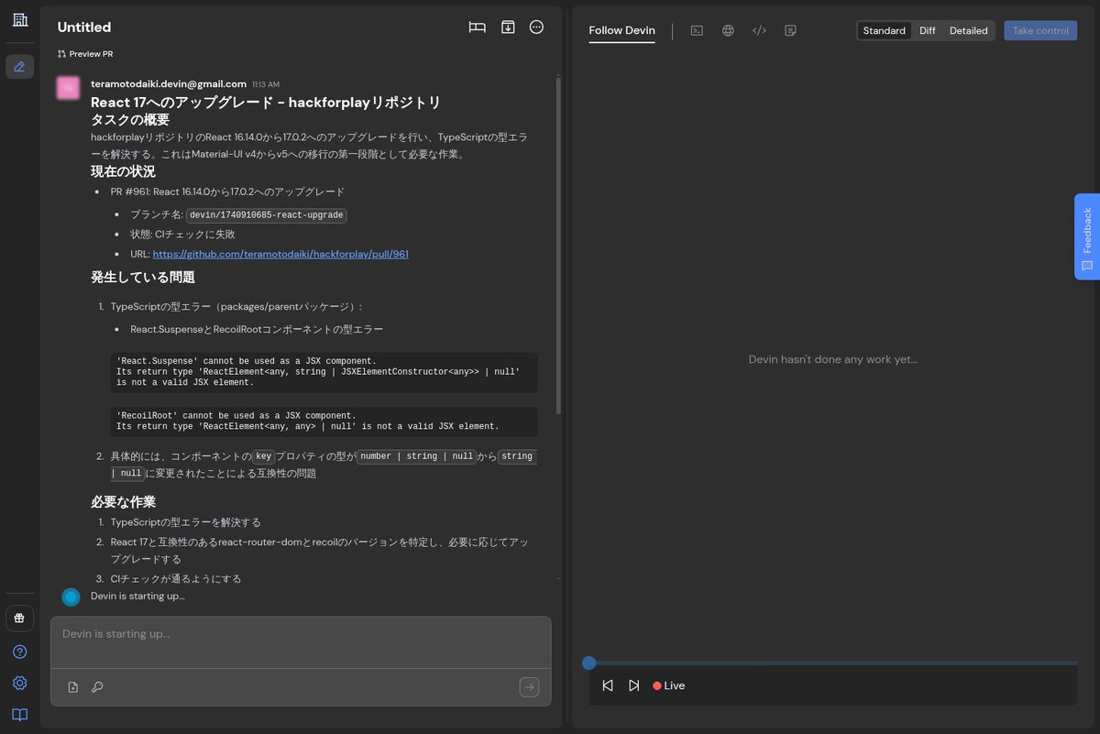Click the 'number | string | null' inline code

coord(416,456)
